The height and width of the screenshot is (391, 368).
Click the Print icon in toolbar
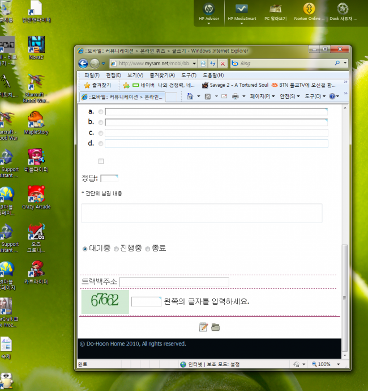(x=235, y=96)
